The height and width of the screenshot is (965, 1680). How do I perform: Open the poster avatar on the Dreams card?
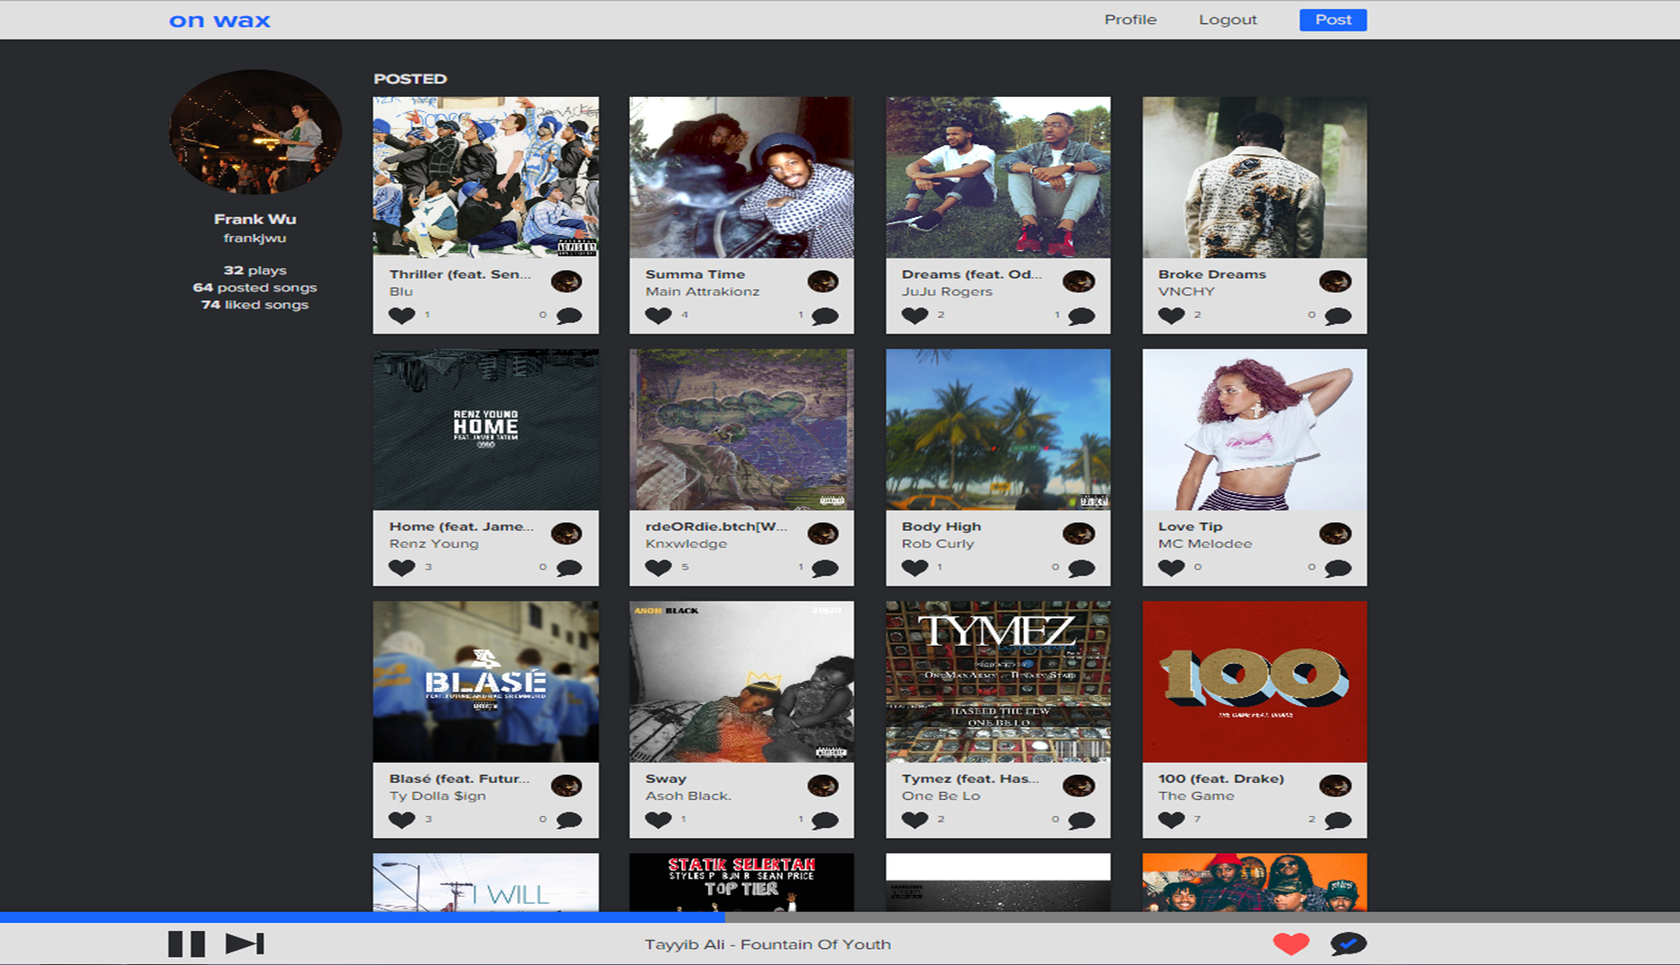pos(1079,282)
